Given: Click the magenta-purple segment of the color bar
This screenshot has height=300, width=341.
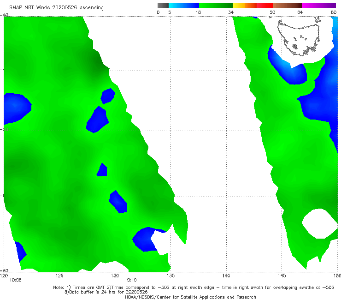Looking at the screenshot, I should 319,6.
